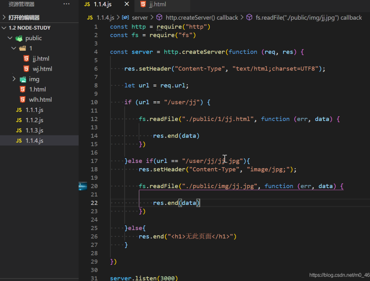Collapse the public folder chevron
Image resolution: width=370 pixels, height=281 pixels.
[10, 38]
